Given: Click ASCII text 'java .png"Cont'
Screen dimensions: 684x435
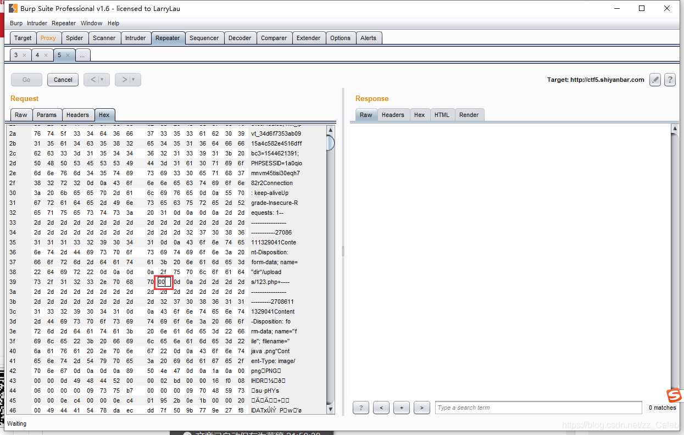Looking at the screenshot, I should click(270, 351).
